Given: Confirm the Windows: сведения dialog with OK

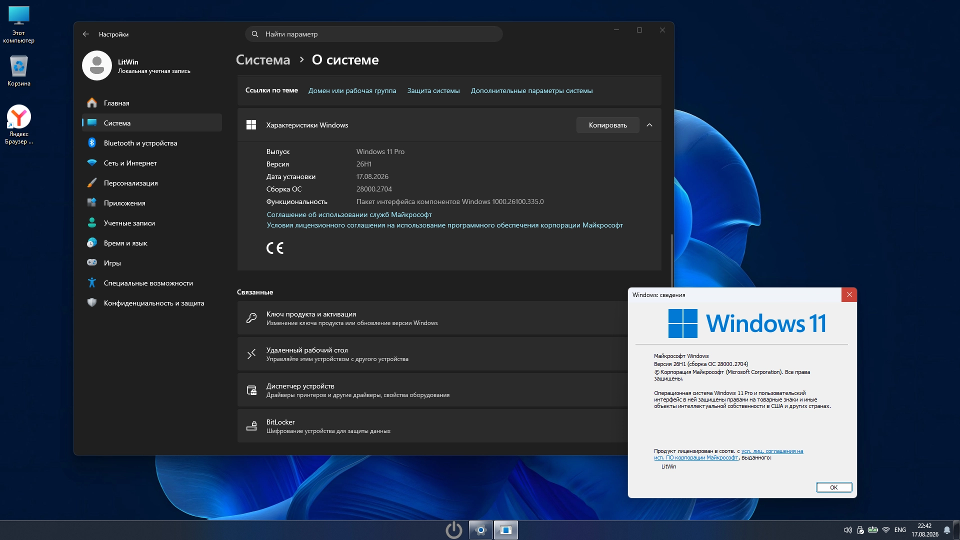Looking at the screenshot, I should (833, 487).
